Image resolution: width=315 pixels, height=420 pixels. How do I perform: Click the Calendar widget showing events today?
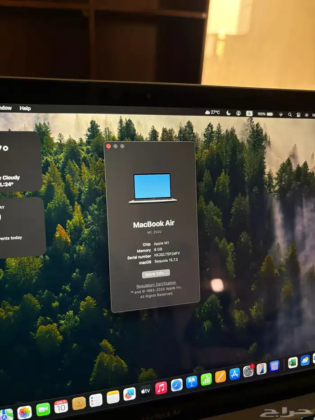22,228
